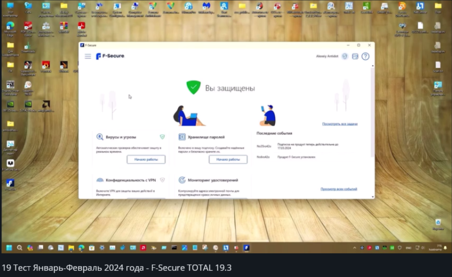Close the F-Secure window
The image size is (452, 277).
pos(369,45)
